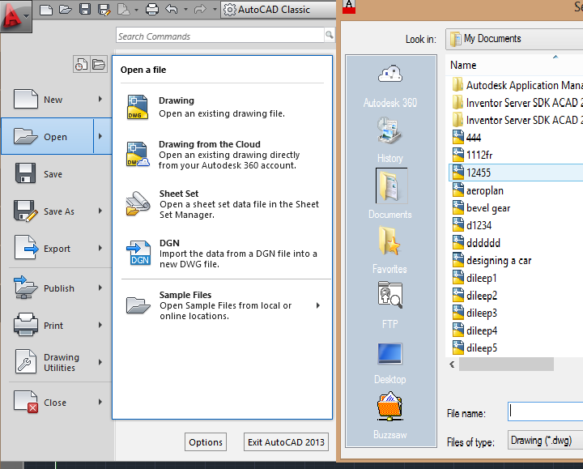Click the Search Commands field
The image size is (583, 469).
tap(220, 36)
